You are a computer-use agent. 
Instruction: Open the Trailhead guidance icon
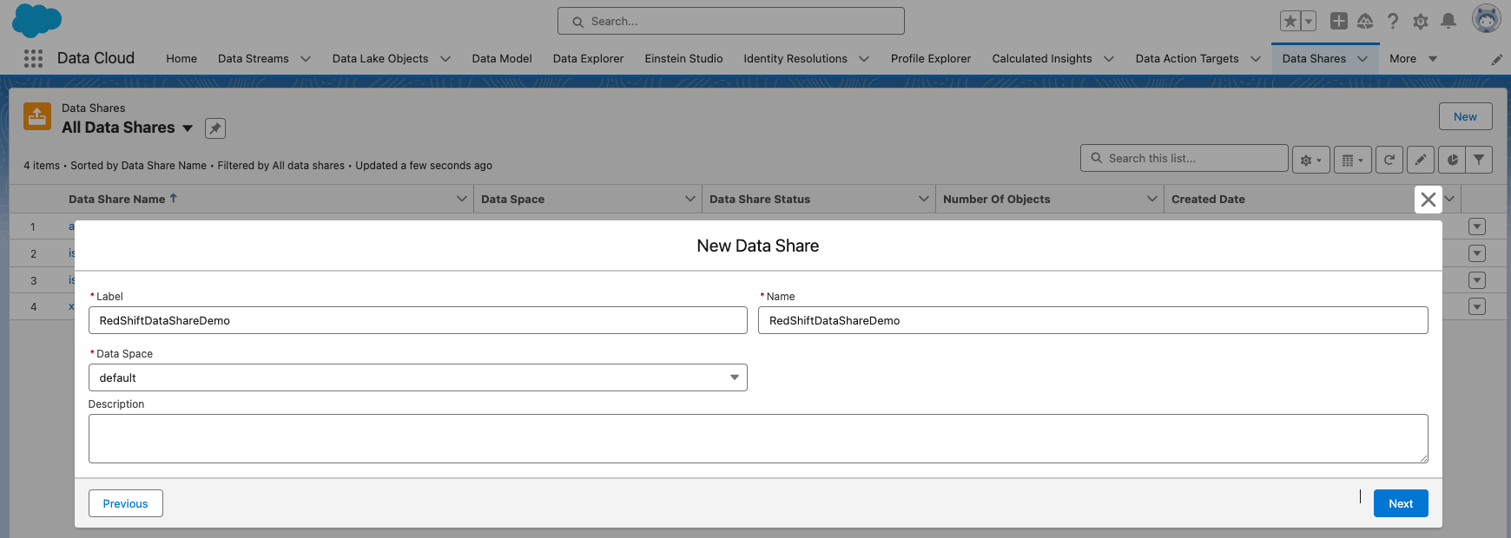1365,21
